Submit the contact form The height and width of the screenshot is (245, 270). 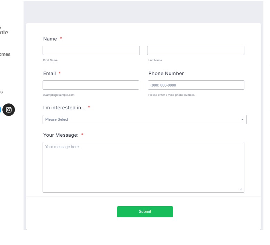click(145, 211)
